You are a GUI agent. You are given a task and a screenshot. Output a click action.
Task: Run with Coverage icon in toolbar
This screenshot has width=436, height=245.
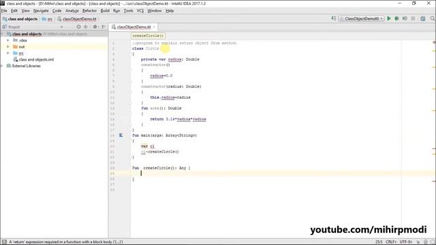pos(405,18)
